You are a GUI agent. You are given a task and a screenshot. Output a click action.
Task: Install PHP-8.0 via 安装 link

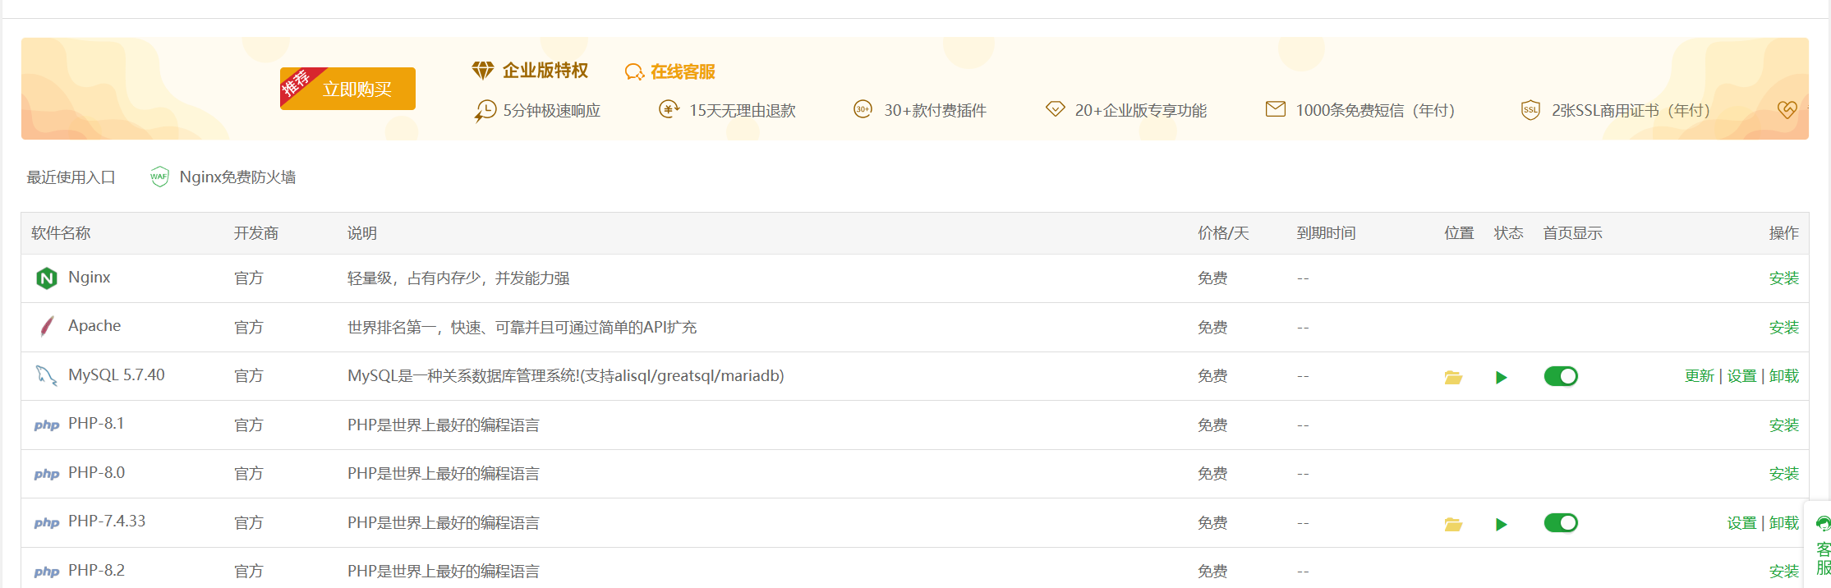1783,474
